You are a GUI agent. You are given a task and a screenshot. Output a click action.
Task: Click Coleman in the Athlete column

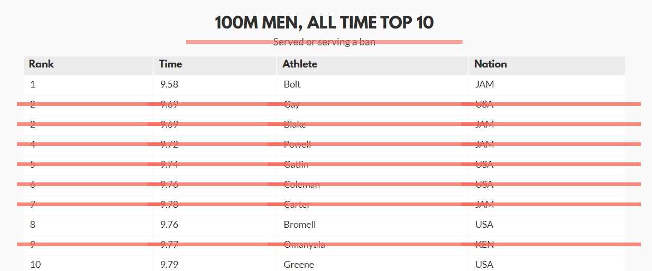[x=301, y=185]
